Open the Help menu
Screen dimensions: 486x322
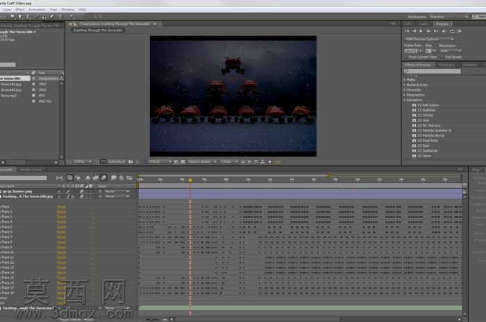tap(82, 10)
